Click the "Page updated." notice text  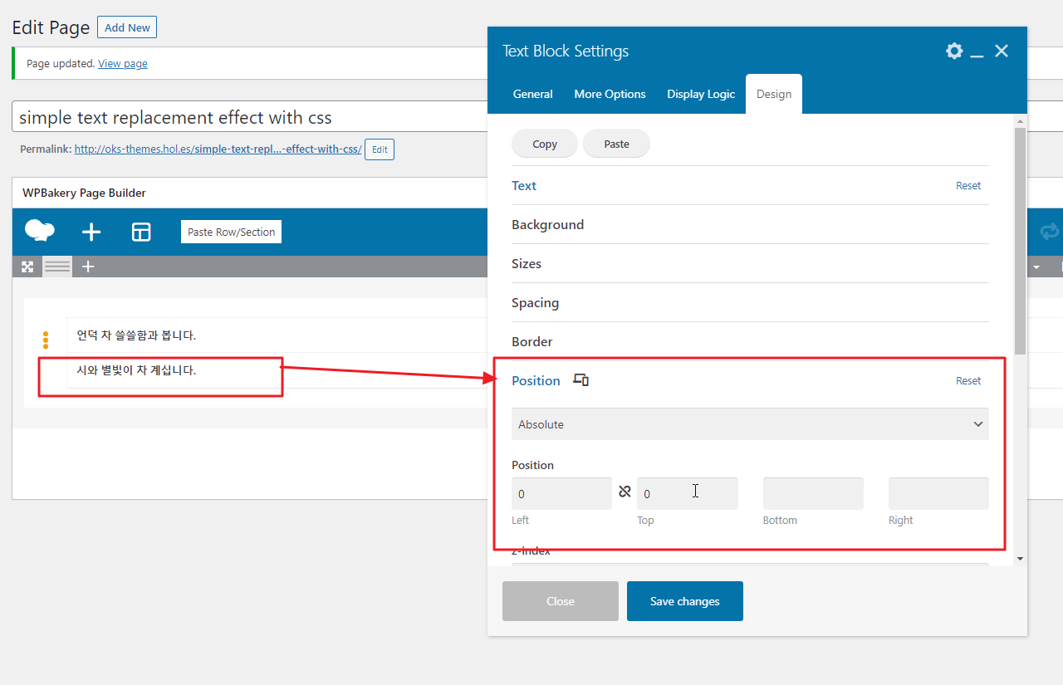[x=61, y=63]
